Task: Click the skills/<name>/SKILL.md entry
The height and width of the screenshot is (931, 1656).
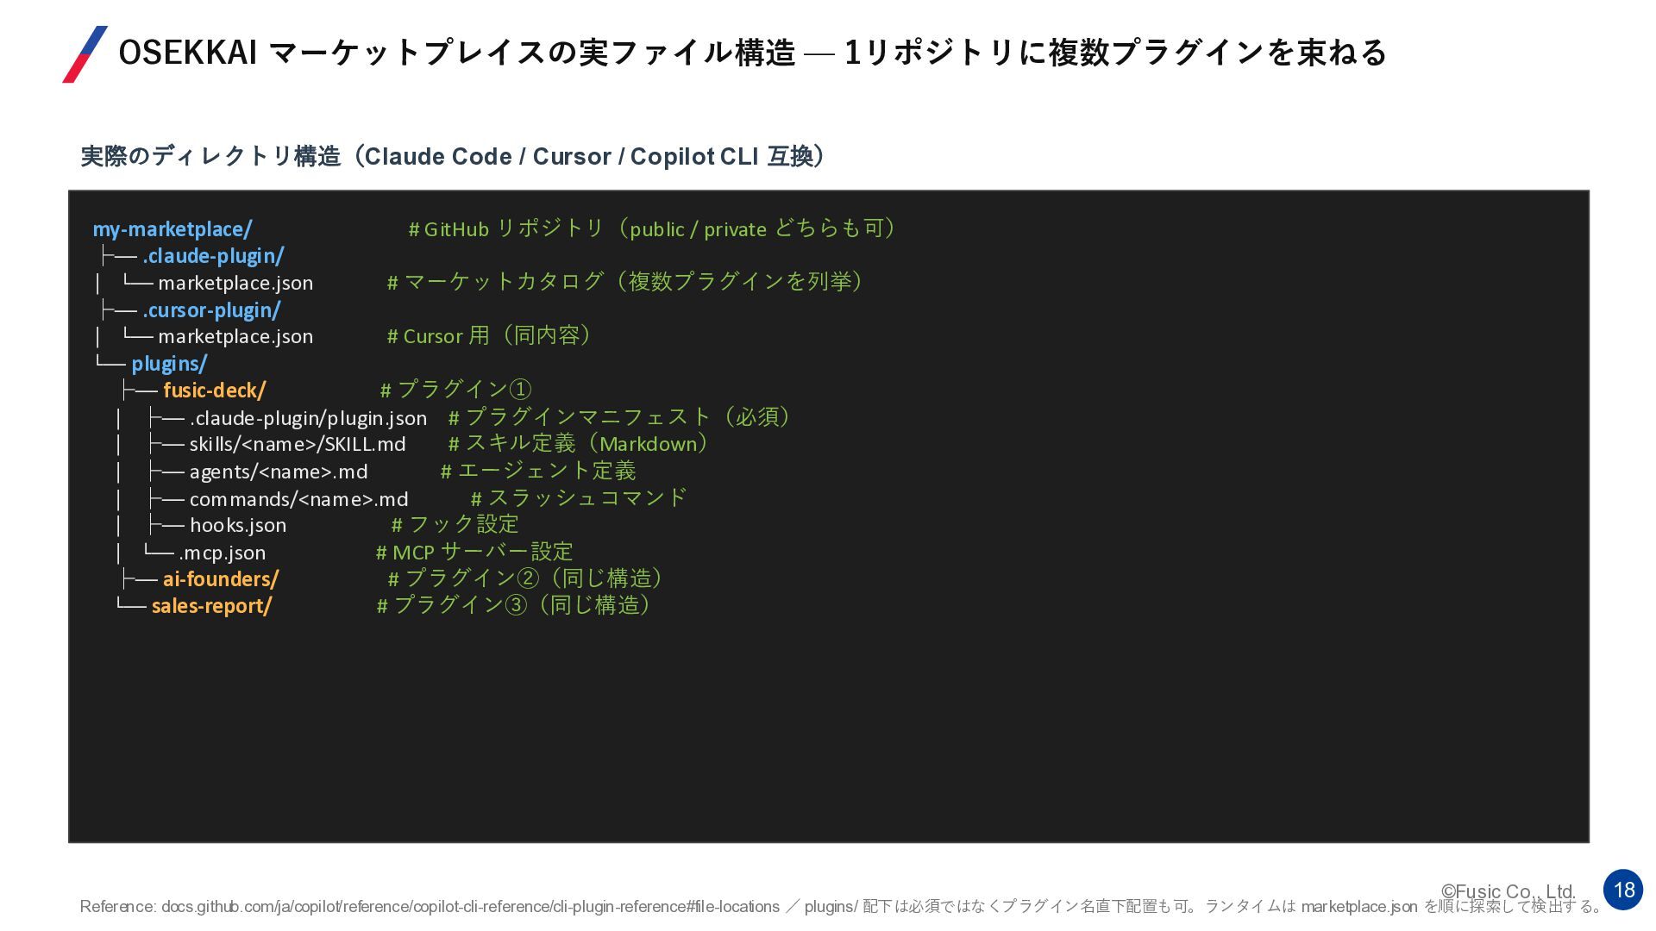Action: tap(298, 445)
